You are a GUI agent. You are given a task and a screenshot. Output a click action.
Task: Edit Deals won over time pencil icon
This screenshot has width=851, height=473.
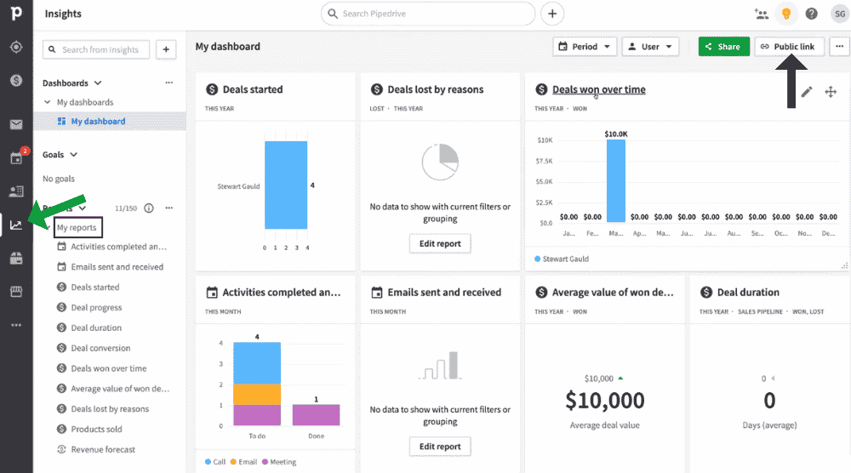(x=807, y=92)
